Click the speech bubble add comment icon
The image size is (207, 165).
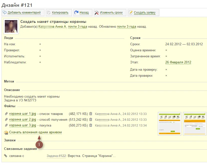[5, 13]
